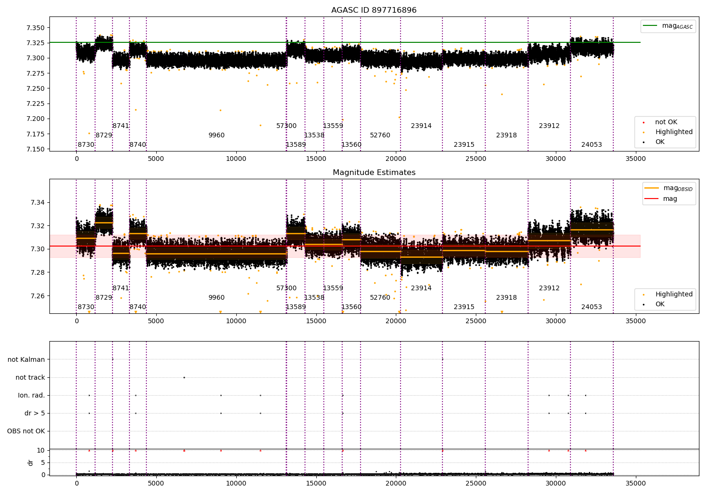Click obsid label 23915 in top plot
This screenshot has width=706, height=494.
[464, 145]
